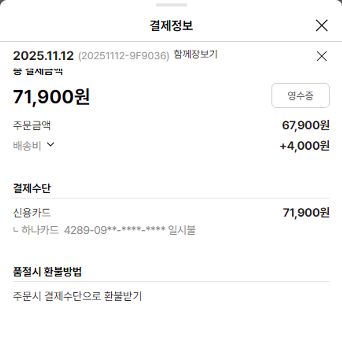
Task: Click the 신용카드 payment method label
Action: pos(31,213)
